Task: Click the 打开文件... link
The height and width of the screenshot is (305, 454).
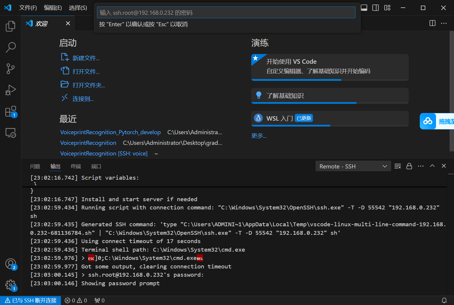Action: point(86,72)
